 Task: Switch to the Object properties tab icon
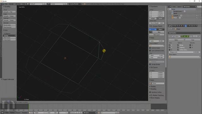coord(181,26)
